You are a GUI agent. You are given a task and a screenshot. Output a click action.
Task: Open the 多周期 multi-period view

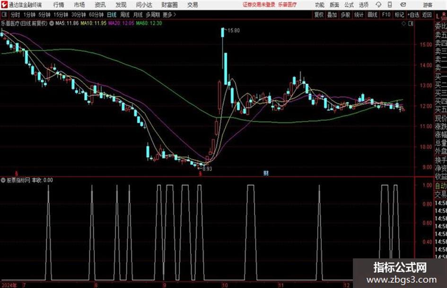pos(153,15)
